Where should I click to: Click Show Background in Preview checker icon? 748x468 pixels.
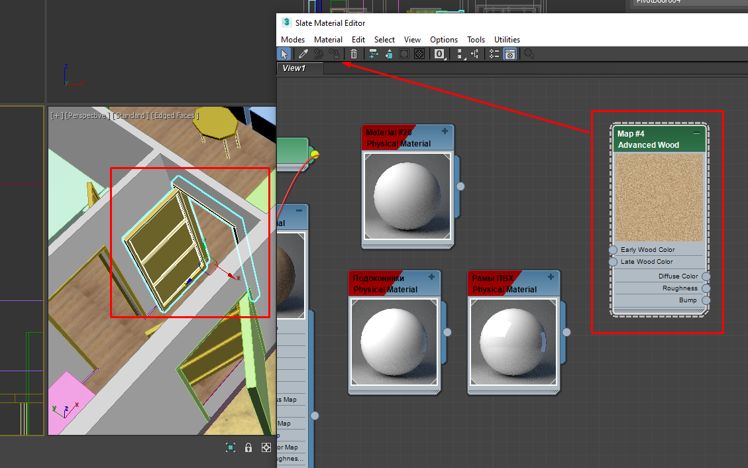tap(419, 54)
